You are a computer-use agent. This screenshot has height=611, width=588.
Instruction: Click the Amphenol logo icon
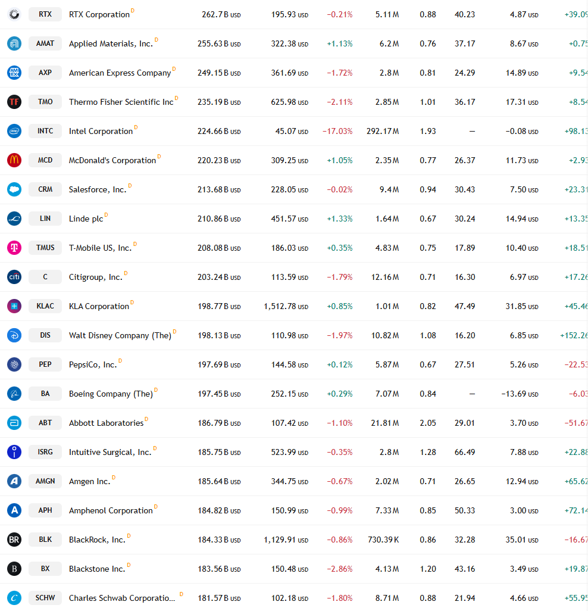tap(14, 510)
